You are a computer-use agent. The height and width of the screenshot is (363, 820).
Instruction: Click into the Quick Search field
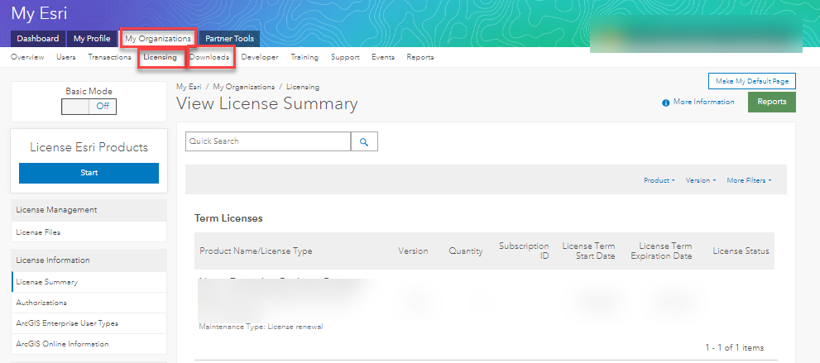tap(268, 141)
